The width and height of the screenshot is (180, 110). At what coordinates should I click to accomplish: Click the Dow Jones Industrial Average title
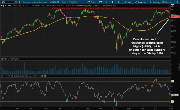(x=35, y=2)
